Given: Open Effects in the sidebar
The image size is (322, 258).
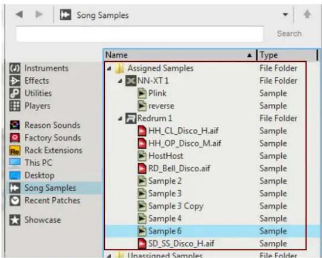Looking at the screenshot, I should [37, 81].
